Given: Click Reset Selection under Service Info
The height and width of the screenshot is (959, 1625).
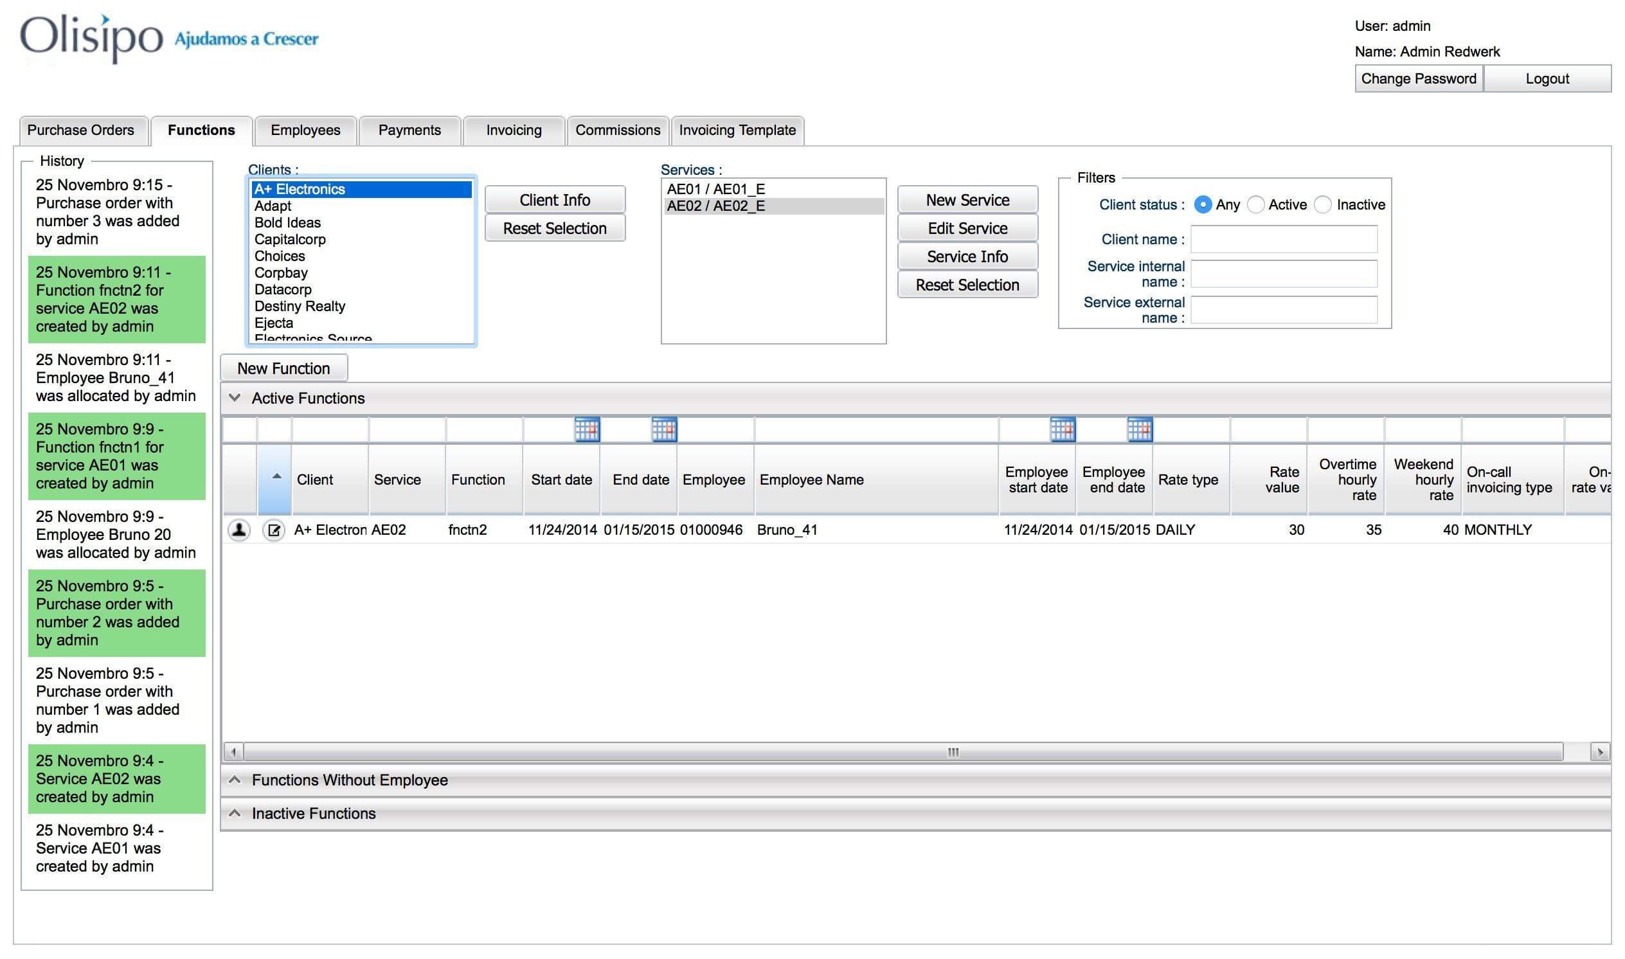Looking at the screenshot, I should coord(968,285).
